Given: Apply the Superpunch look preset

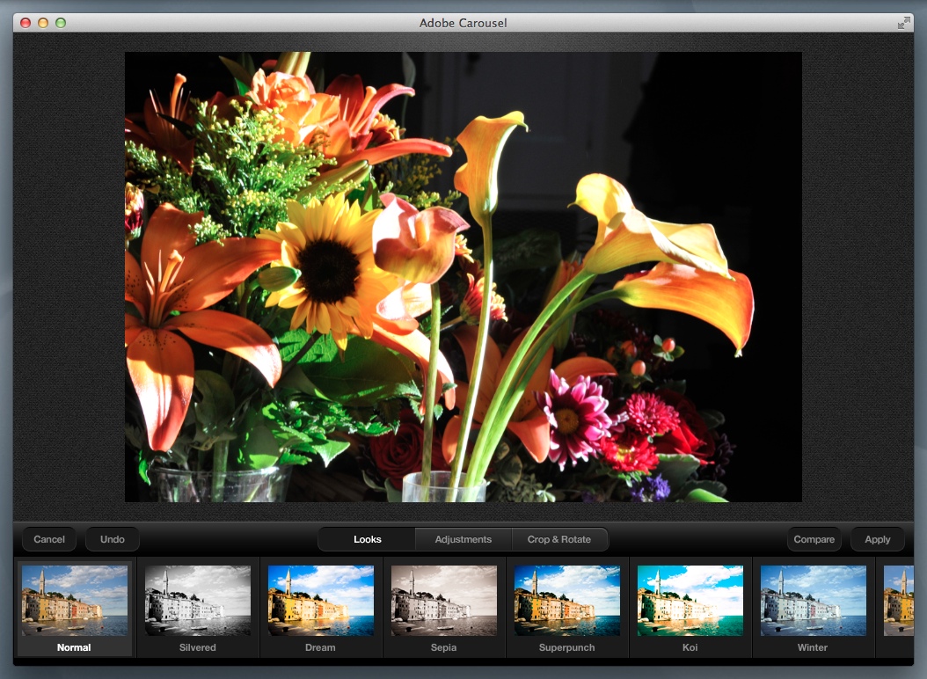Looking at the screenshot, I should (567, 601).
